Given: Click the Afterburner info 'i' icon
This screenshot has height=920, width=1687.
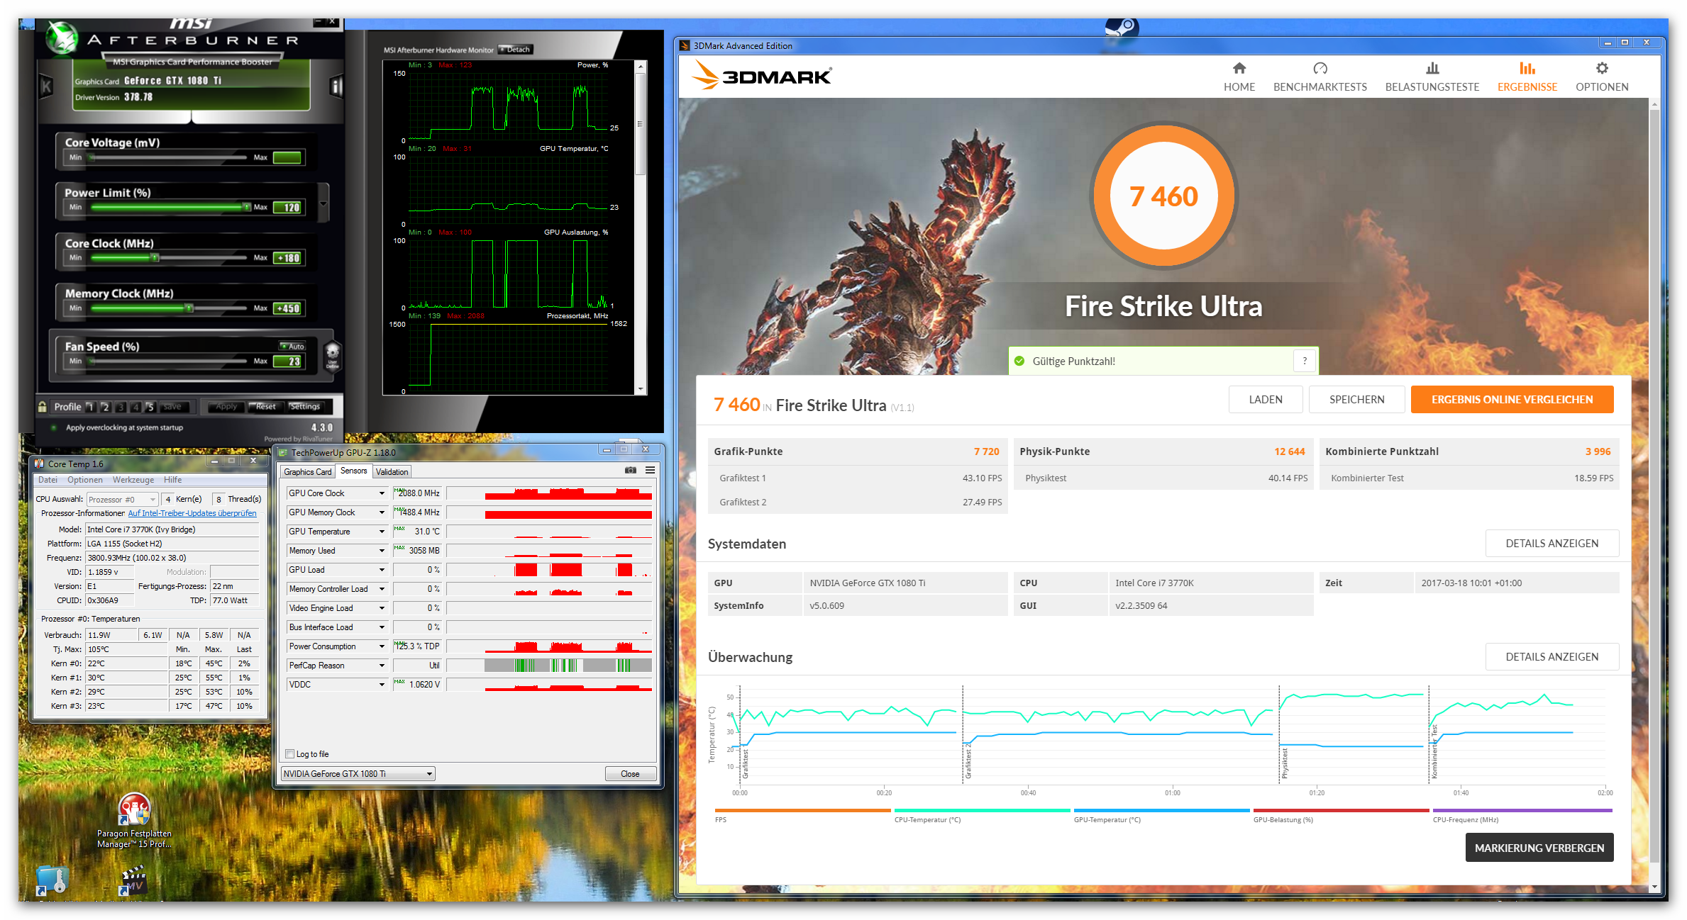Looking at the screenshot, I should [336, 87].
